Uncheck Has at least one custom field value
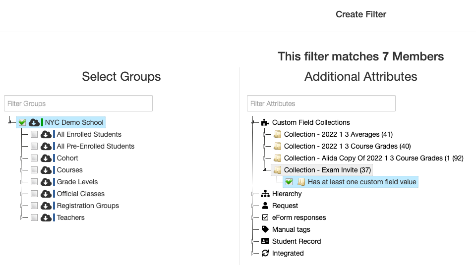The image size is (476, 265). (x=289, y=182)
